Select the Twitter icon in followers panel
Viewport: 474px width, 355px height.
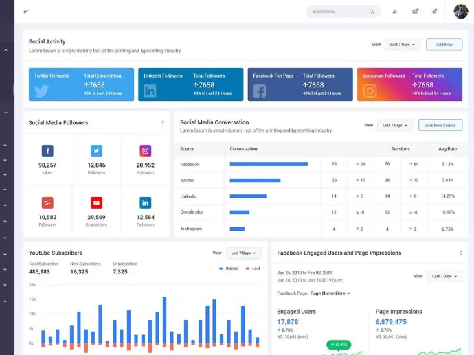[x=96, y=151]
